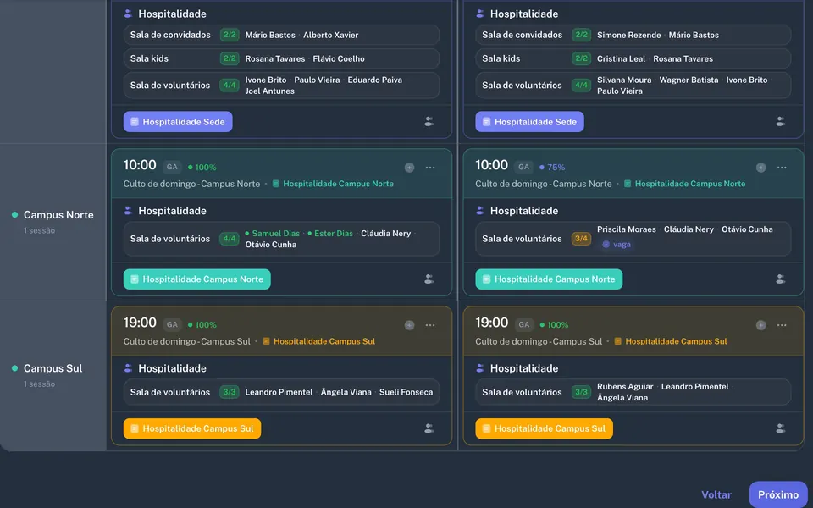Click the people icon in the 75% Campus Norte card

point(780,279)
